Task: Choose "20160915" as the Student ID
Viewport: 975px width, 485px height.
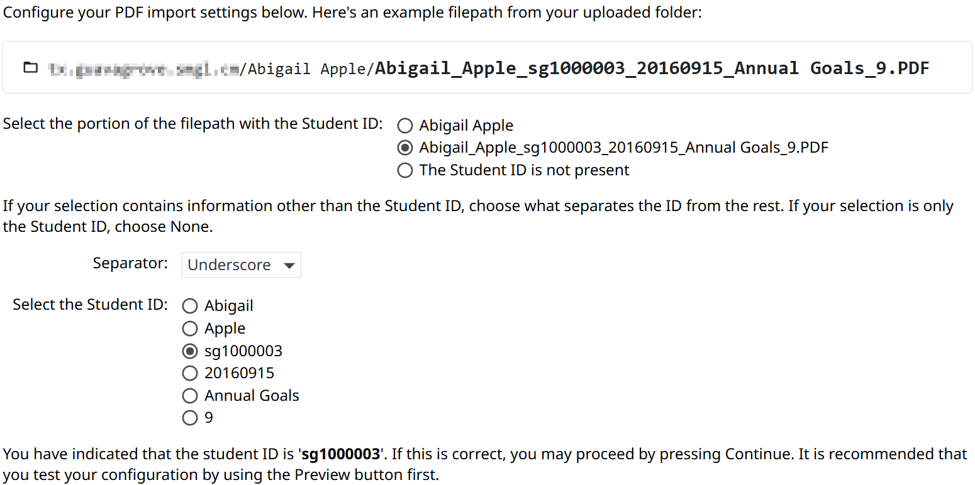Action: point(190,373)
